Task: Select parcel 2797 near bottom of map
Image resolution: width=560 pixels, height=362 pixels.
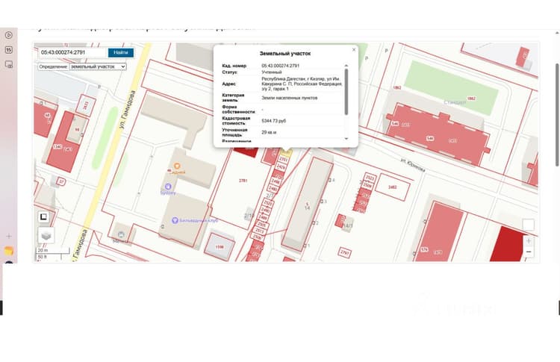Action: [345, 252]
